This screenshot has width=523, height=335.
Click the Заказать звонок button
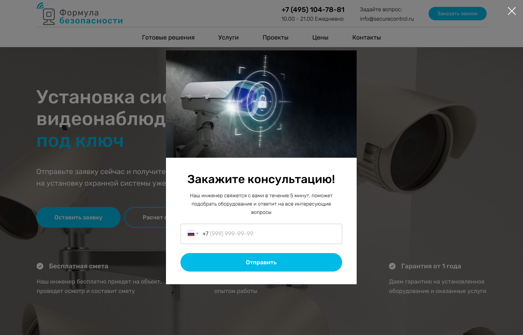tap(458, 13)
